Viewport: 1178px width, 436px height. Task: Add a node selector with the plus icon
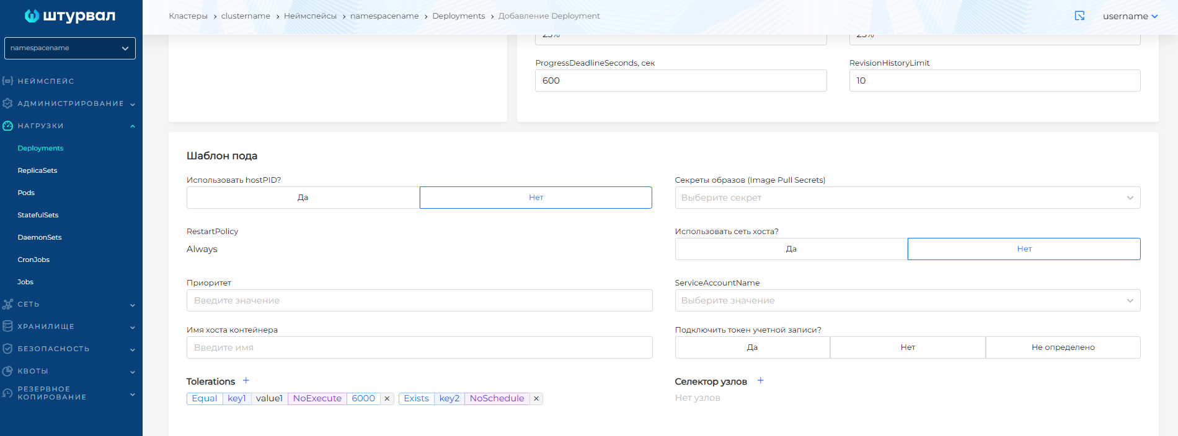pyautogui.click(x=760, y=381)
